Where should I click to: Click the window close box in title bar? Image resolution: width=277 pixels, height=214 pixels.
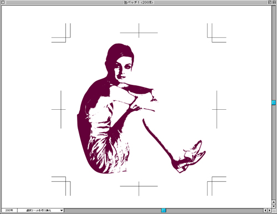(x=3, y=2)
